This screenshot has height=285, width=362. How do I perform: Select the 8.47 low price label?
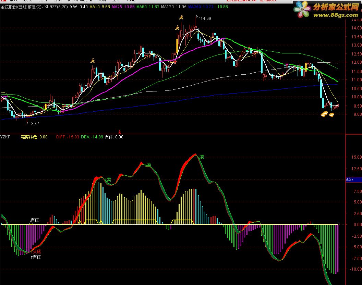point(35,123)
